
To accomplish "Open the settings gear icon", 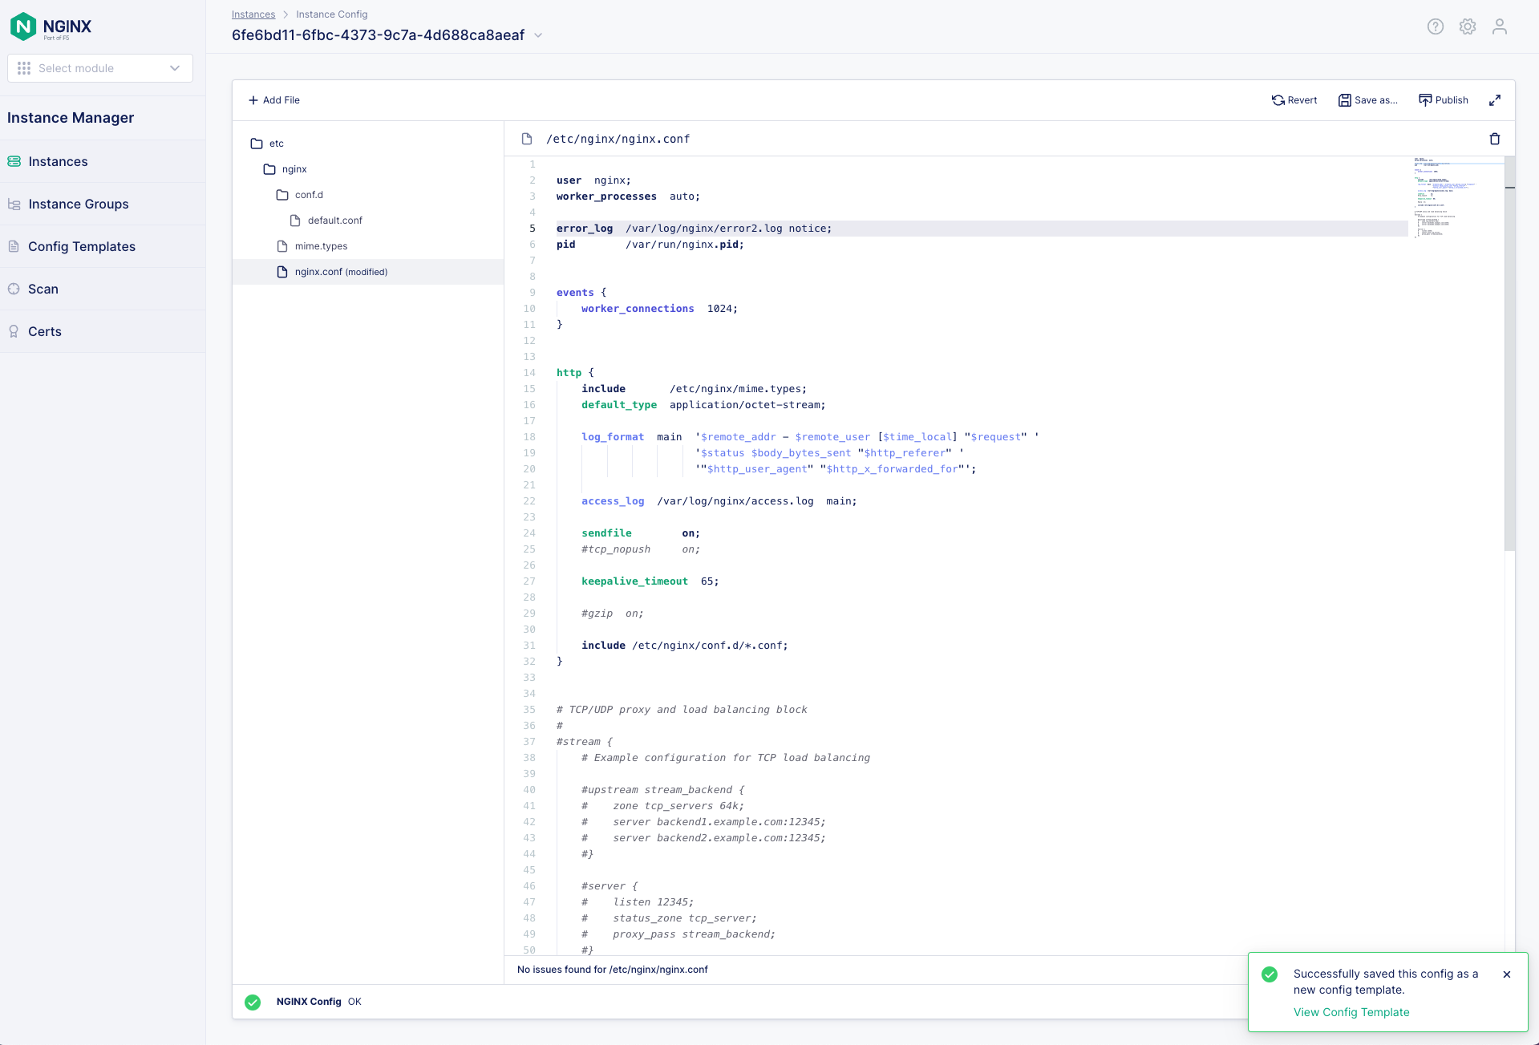I will (x=1468, y=26).
